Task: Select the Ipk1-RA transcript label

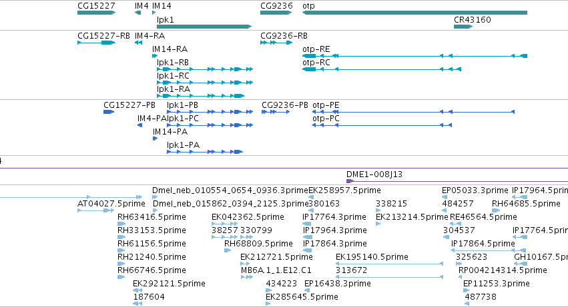Action: [x=174, y=89]
